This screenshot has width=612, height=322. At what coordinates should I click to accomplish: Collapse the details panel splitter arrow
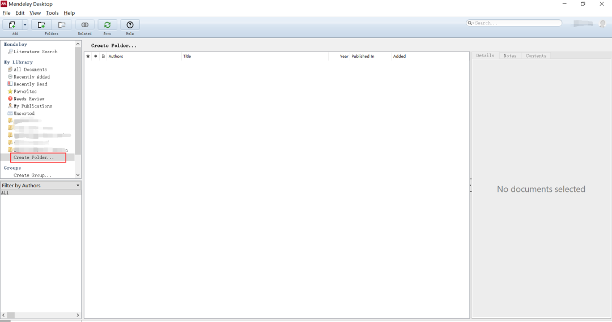click(470, 185)
